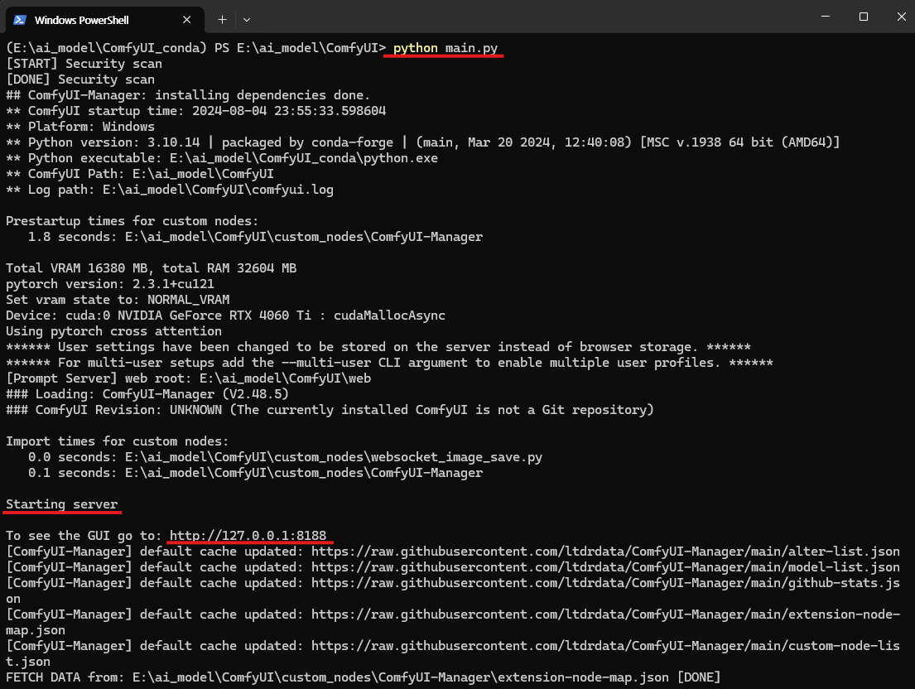Click 'Set vram state to: NORMAL_VRAM'
Screen dimensions: 915x689
point(118,300)
